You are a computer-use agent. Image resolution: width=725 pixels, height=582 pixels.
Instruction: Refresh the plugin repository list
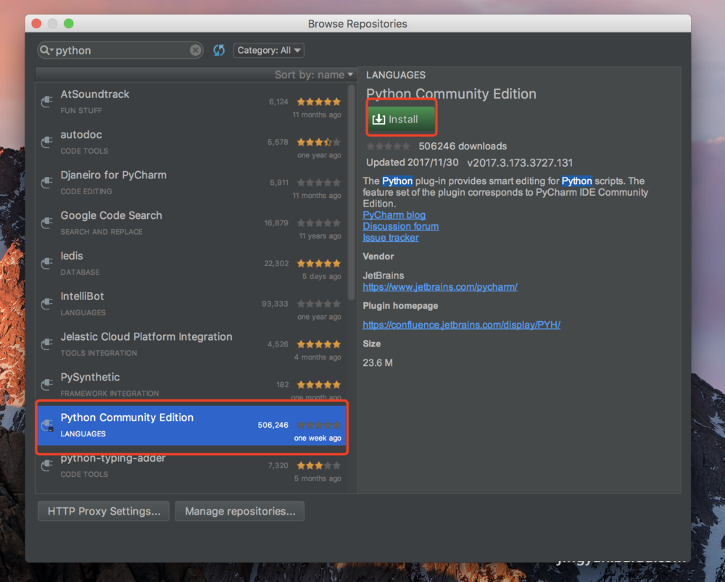219,49
